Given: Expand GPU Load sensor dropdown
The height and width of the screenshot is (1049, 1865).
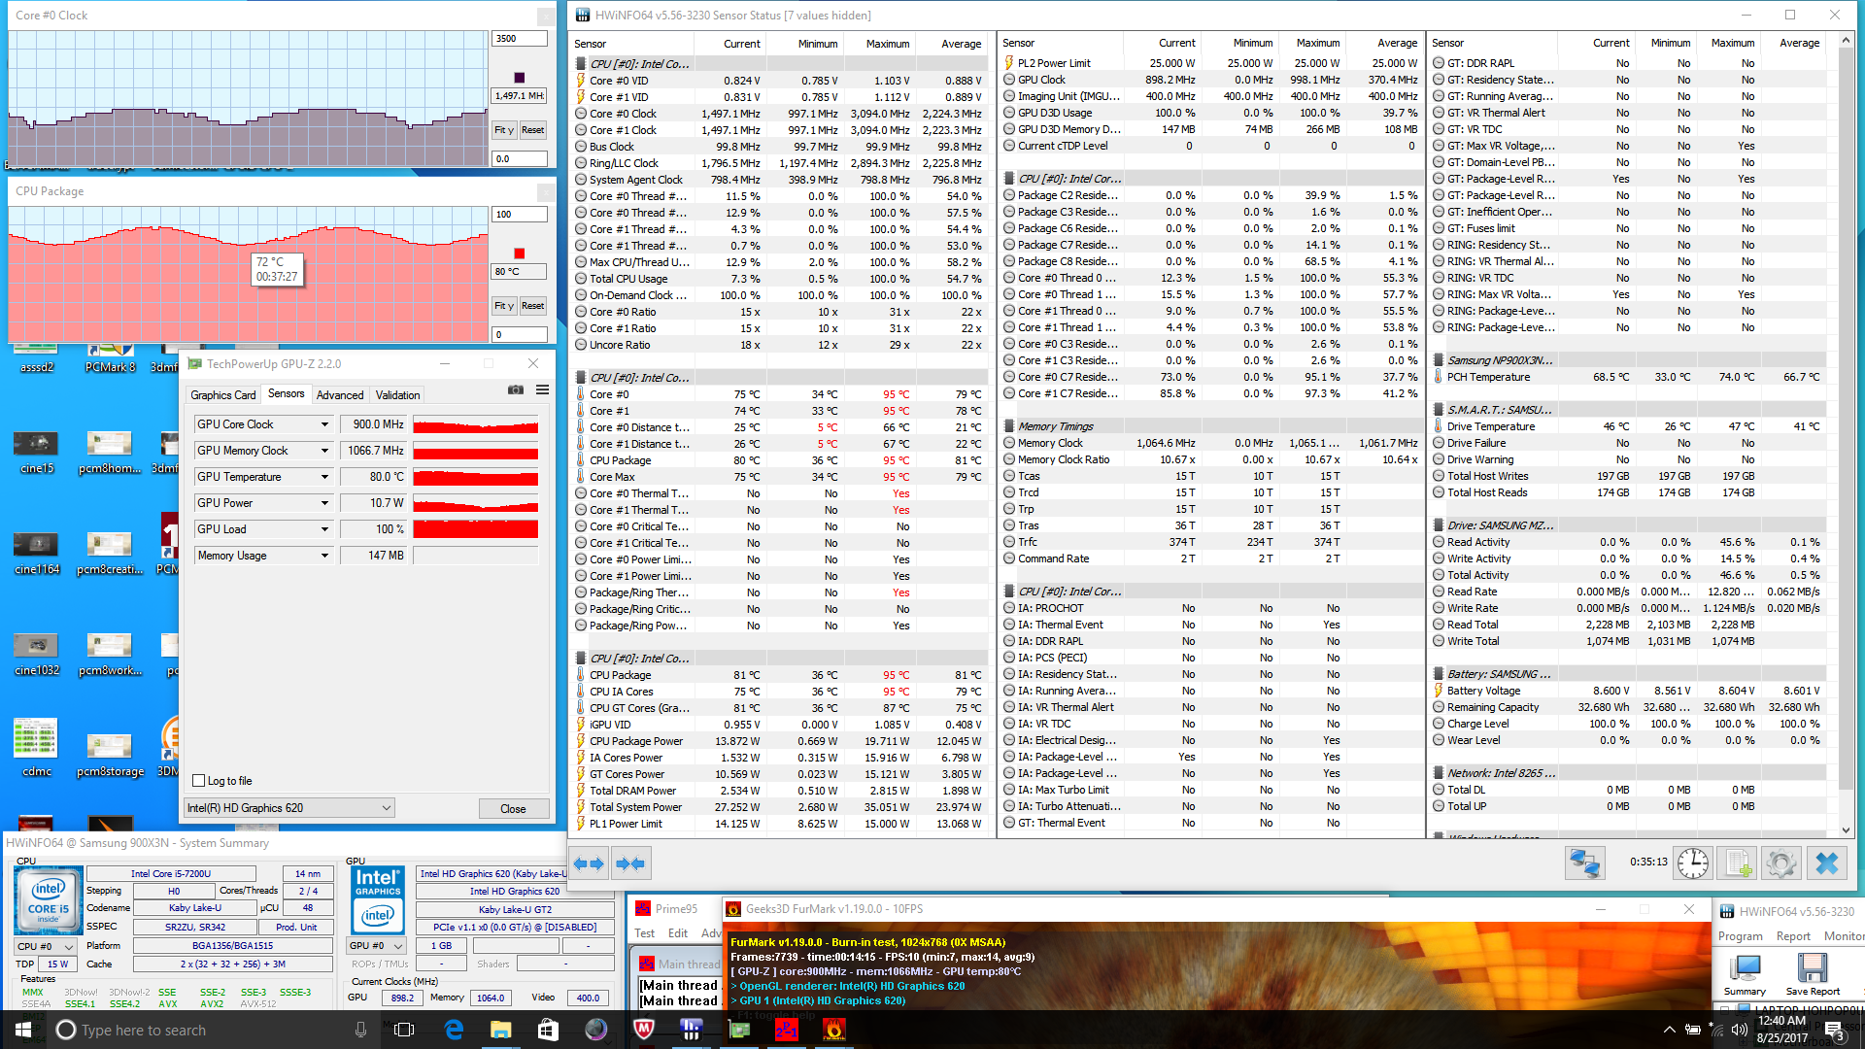Looking at the screenshot, I should (324, 529).
